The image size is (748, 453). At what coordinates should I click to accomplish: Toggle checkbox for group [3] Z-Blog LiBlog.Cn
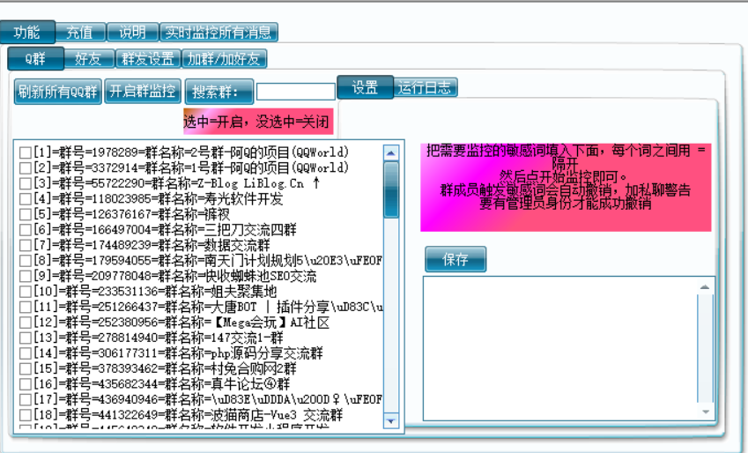[26, 184]
